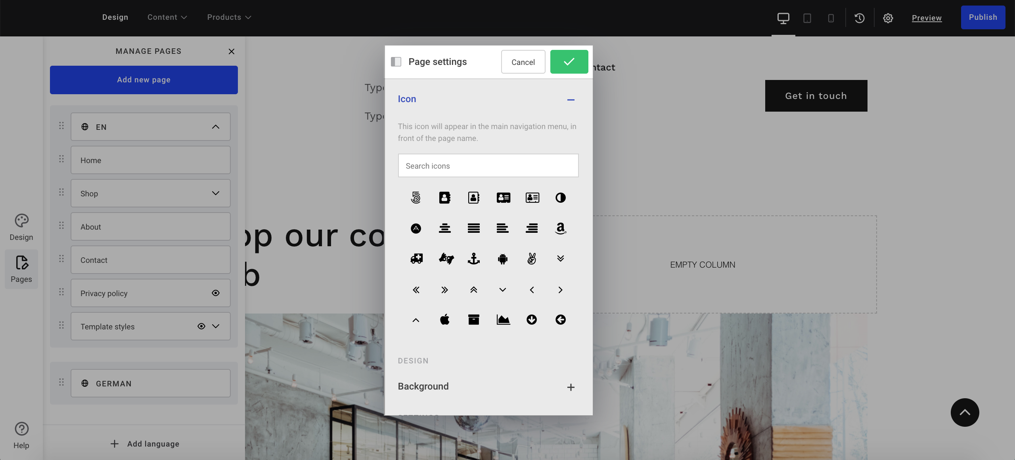This screenshot has width=1015, height=460.
Task: Select the About page entry
Action: pos(151,226)
